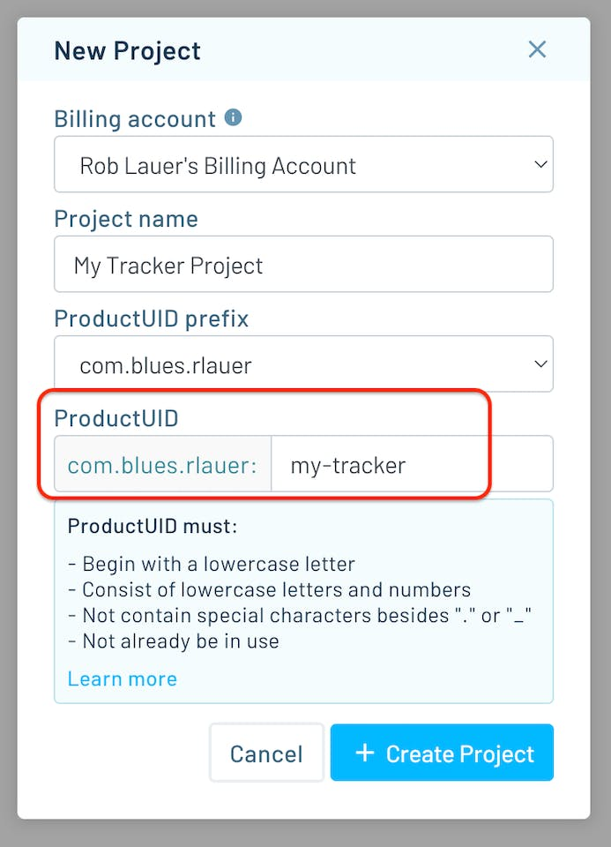The width and height of the screenshot is (611, 847).
Task: Click the Project name label
Action: (126, 219)
